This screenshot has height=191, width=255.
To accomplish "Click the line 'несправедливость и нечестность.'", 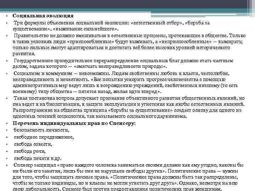I will tap(119, 79).
